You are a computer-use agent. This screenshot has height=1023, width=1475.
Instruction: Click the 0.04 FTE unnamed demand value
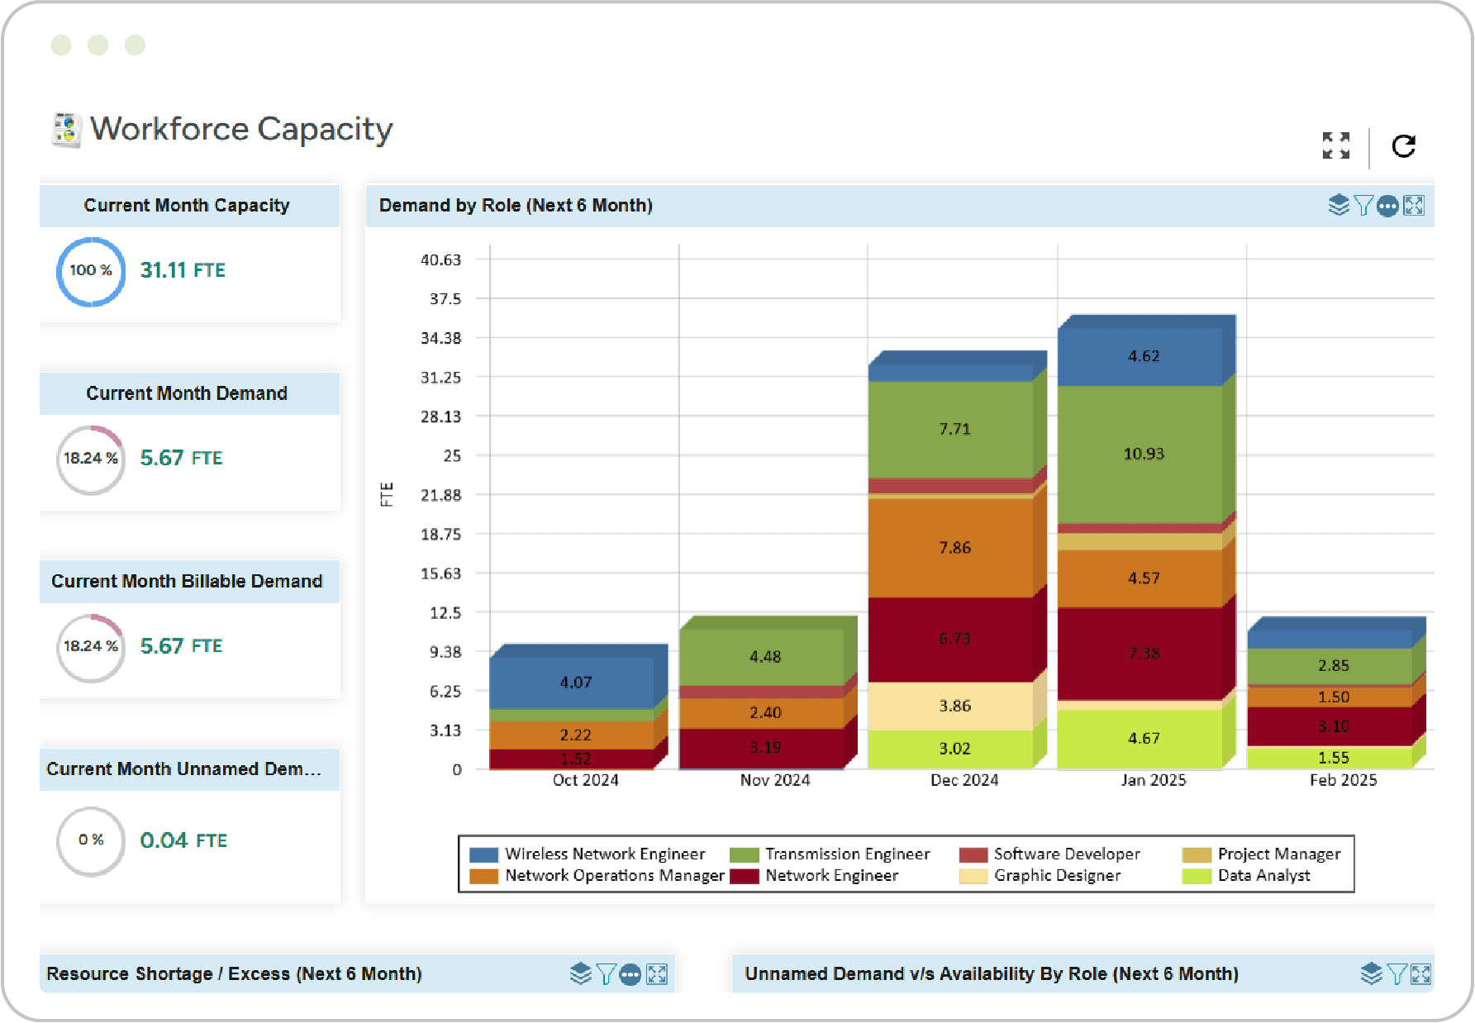183,840
